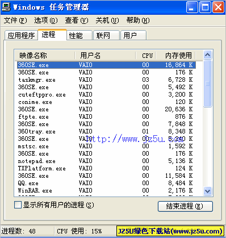This screenshot has width=226, height=238.
Task: Sort by CPU column header
Action: pyautogui.click(x=145, y=56)
